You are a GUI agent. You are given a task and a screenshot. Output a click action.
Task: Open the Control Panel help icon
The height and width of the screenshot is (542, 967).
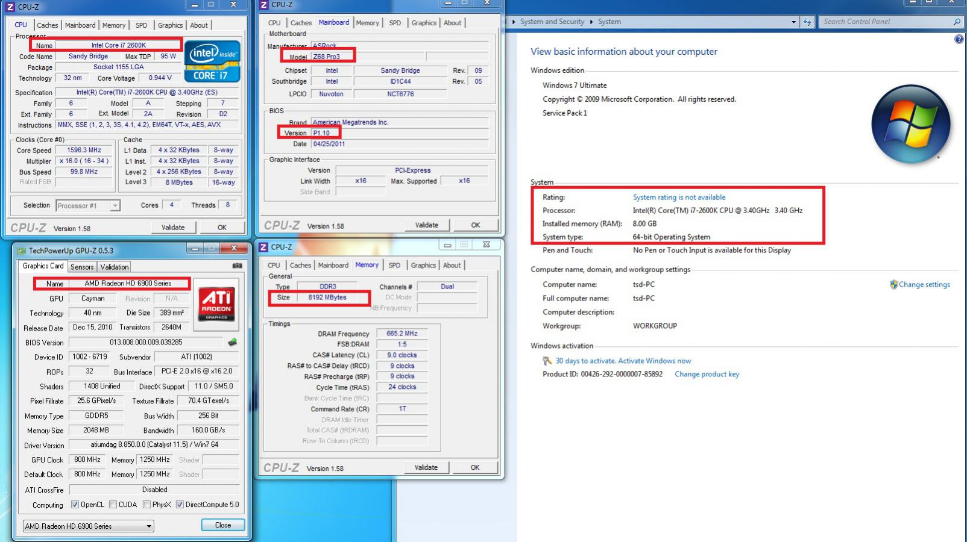(x=959, y=40)
